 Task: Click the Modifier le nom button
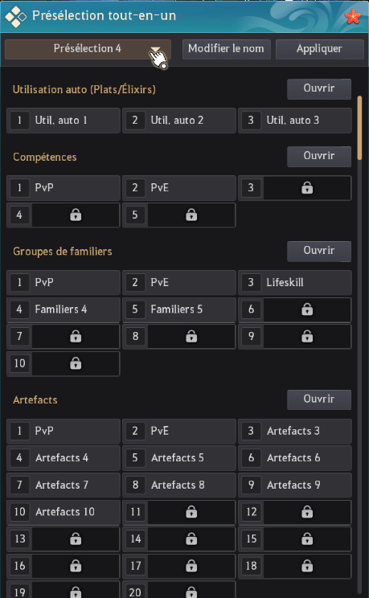pos(226,49)
